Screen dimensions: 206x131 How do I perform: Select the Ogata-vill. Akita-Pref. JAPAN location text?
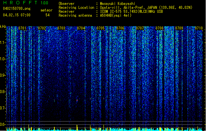coord(146,8)
